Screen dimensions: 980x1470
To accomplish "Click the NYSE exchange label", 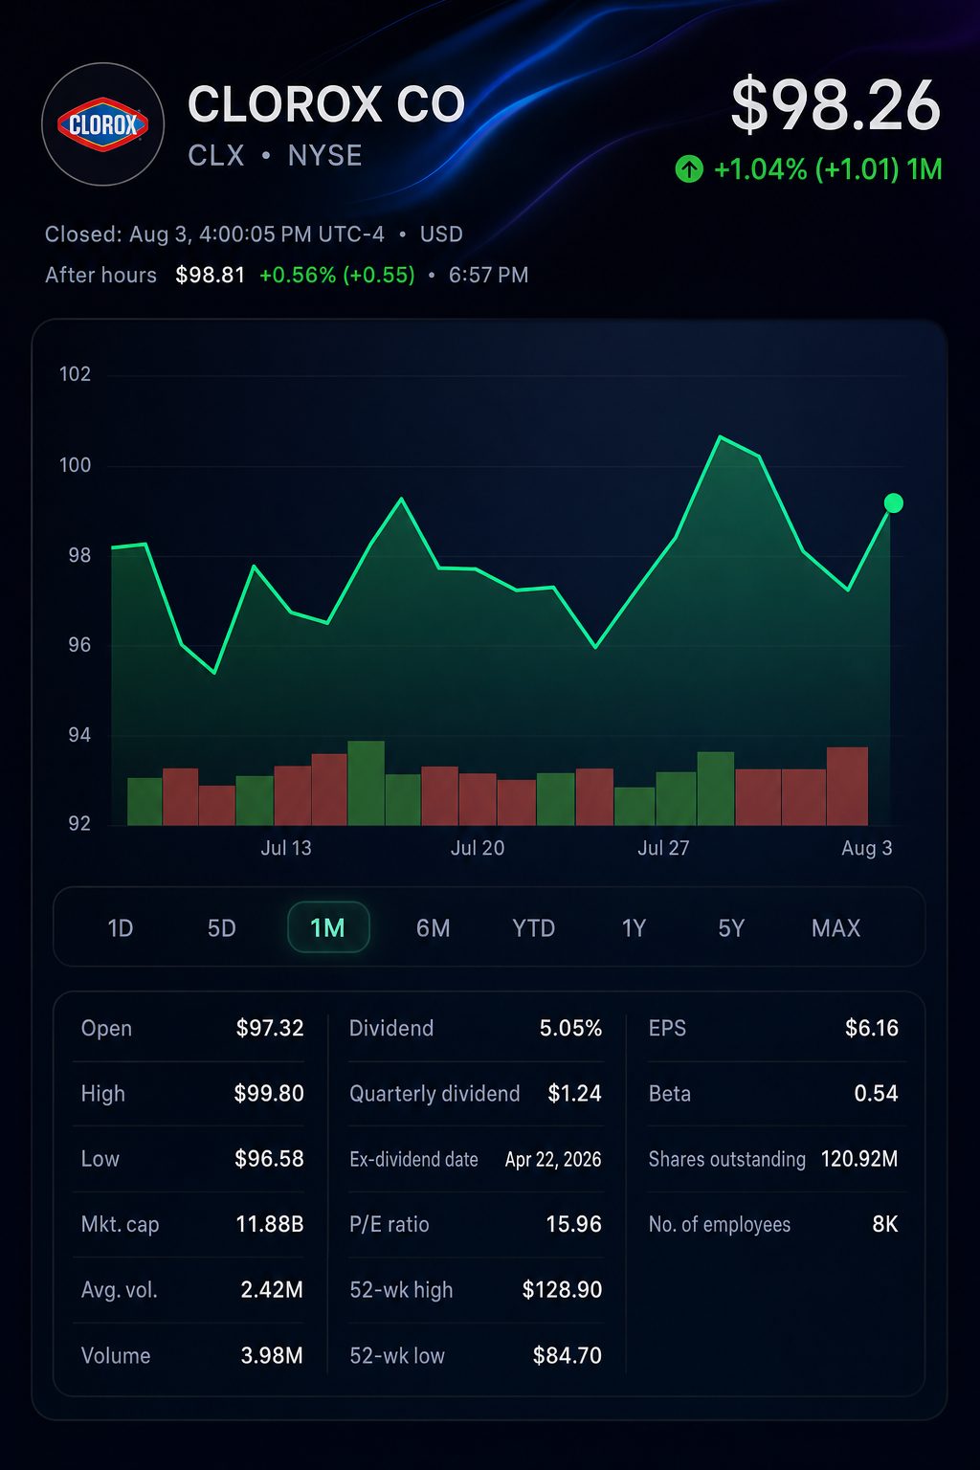I will point(325,155).
